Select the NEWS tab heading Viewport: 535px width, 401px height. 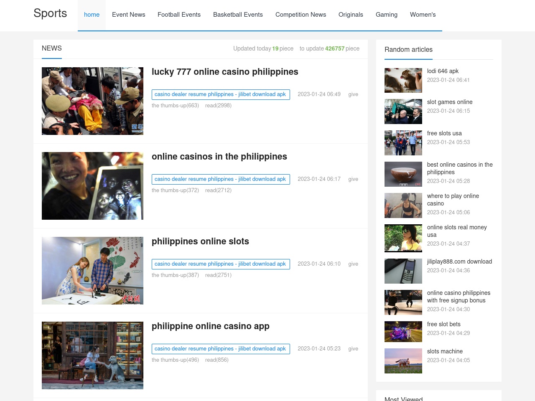click(x=52, y=48)
